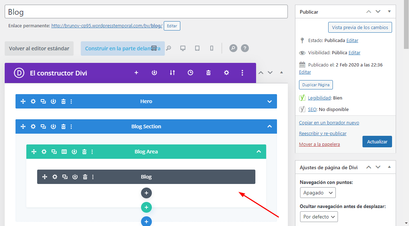Toggle the power icon on Blog Section
This screenshot has height=226, width=409.
[x=53, y=126]
